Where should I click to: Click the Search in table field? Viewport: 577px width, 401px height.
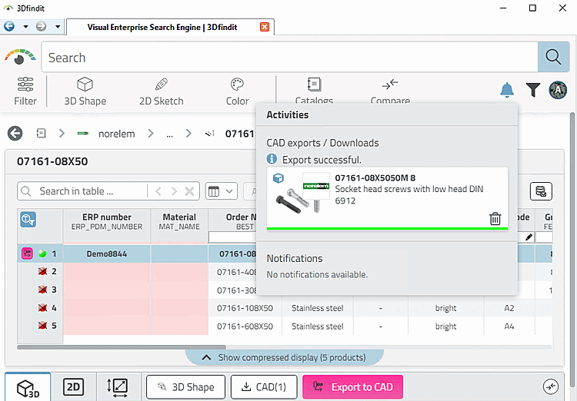pyautogui.click(x=83, y=191)
